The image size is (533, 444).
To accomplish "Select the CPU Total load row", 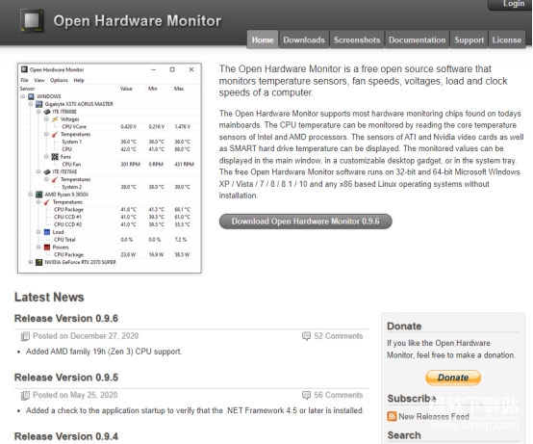I will point(110,240).
